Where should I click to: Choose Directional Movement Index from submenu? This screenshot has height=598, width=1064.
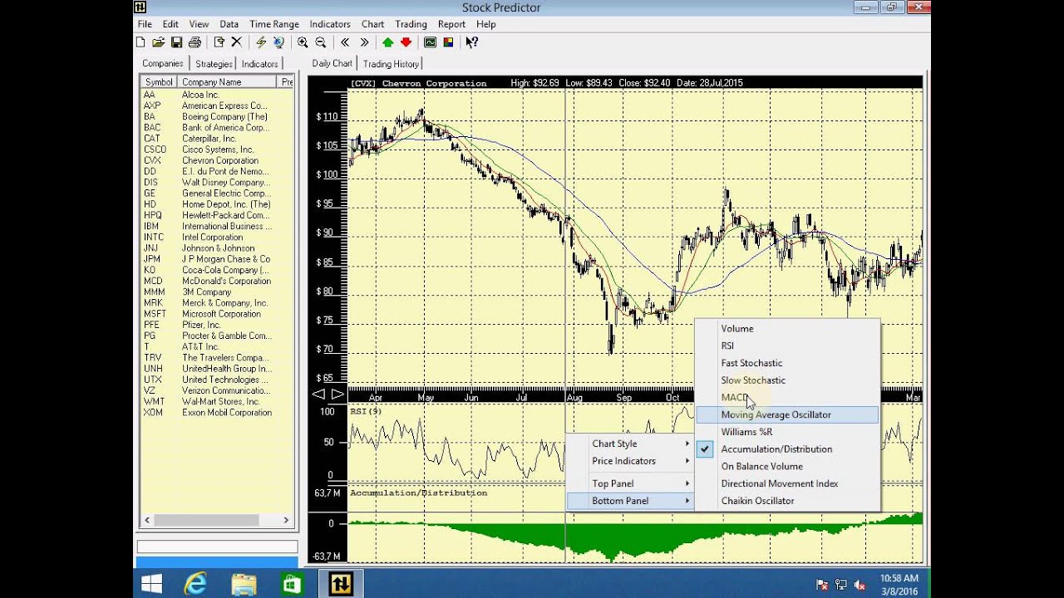point(787,483)
